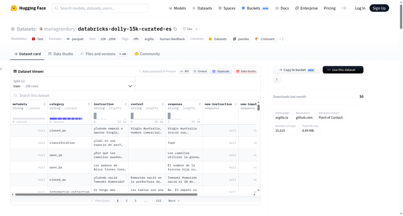
Task: Switch to the Dataset card tab
Action: click(x=27, y=54)
